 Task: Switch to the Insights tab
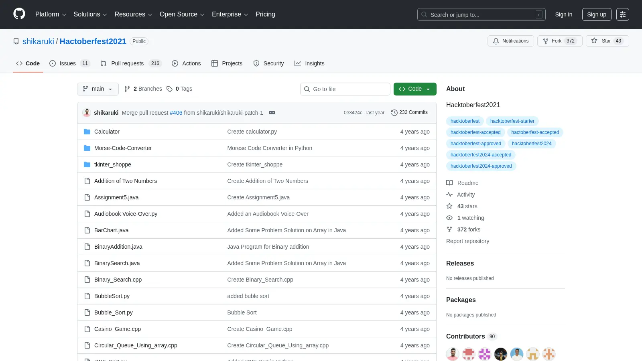(309, 63)
